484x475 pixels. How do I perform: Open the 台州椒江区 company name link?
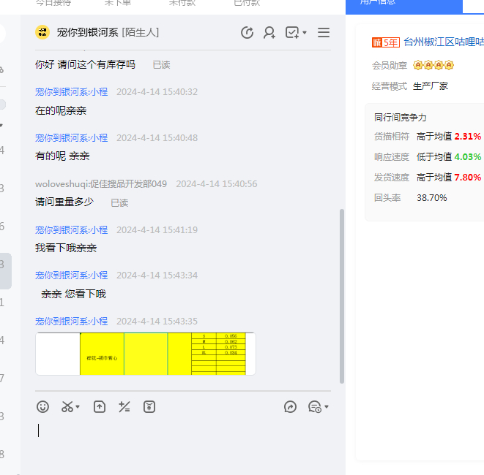[443, 42]
